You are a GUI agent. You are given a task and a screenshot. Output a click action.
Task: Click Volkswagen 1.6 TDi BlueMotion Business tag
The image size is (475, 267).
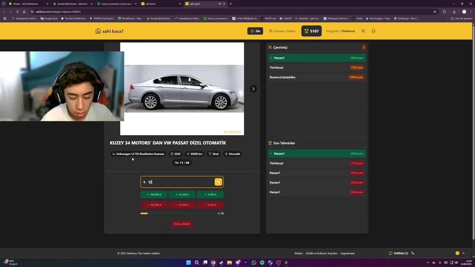pyautogui.click(x=138, y=154)
